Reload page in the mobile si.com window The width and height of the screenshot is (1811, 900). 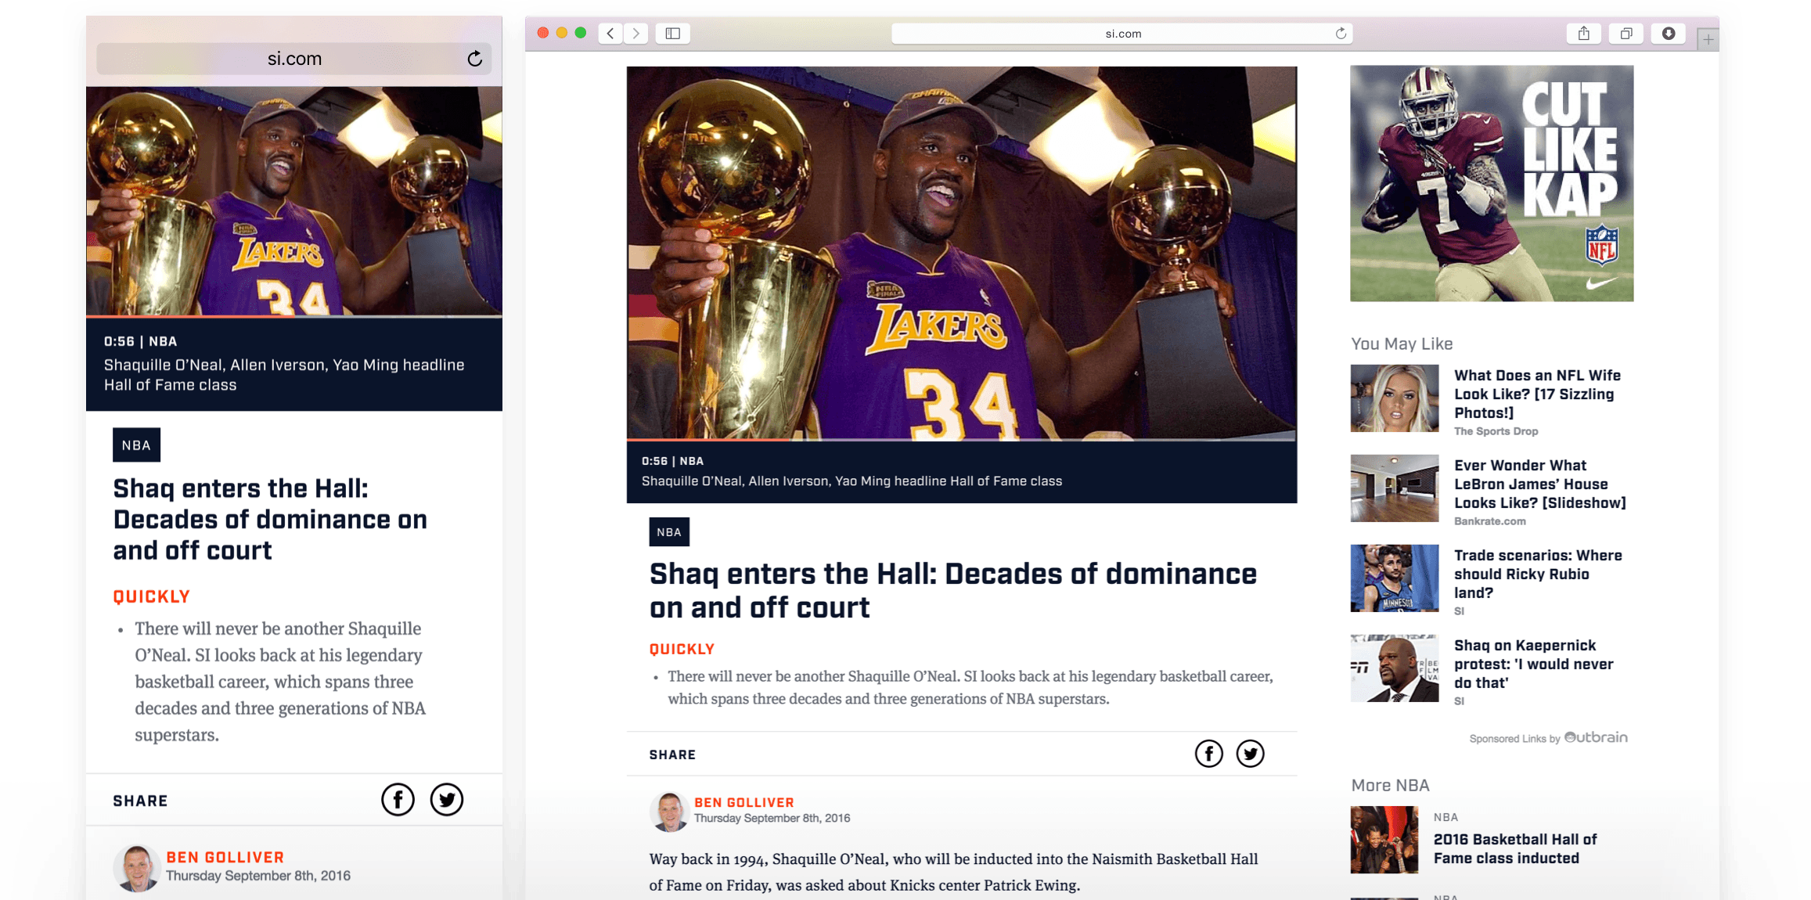[474, 59]
